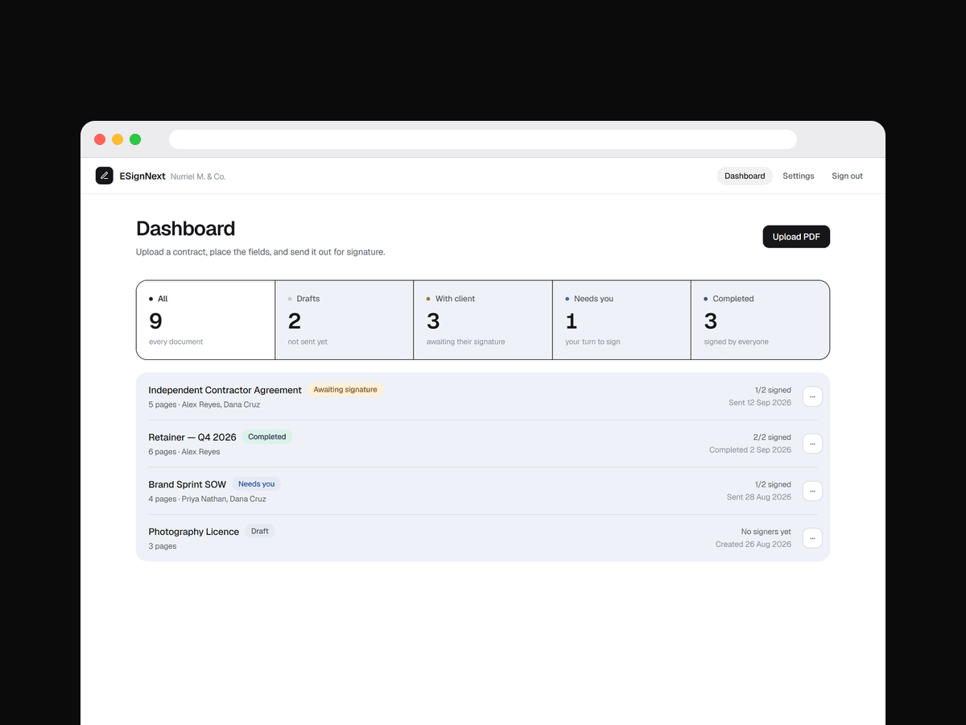Open Brand Sprint SOW document
966x725 pixels.
pyautogui.click(x=188, y=484)
